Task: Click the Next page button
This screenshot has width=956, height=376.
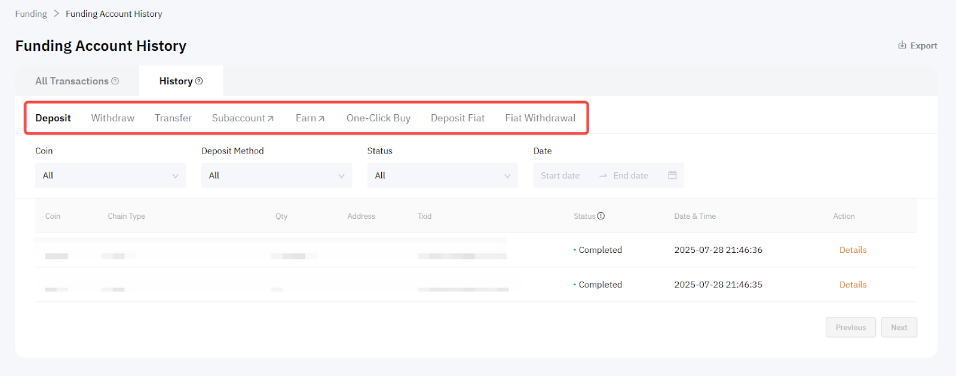Action: point(899,328)
